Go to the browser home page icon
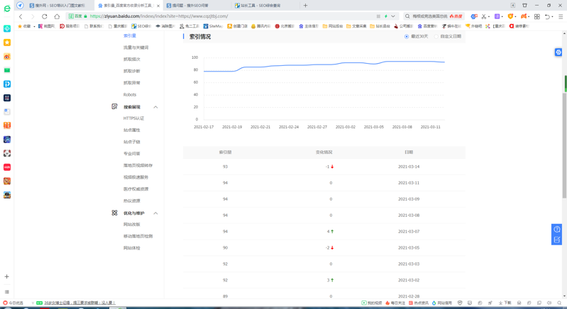This screenshot has width=567, height=309. (x=57, y=16)
